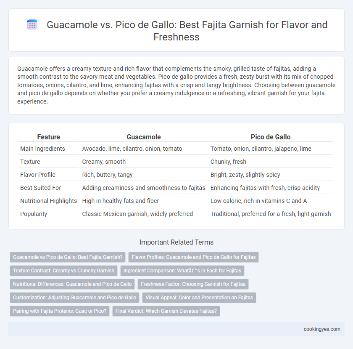Click the 'Important Related Terms' heading

point(176,242)
